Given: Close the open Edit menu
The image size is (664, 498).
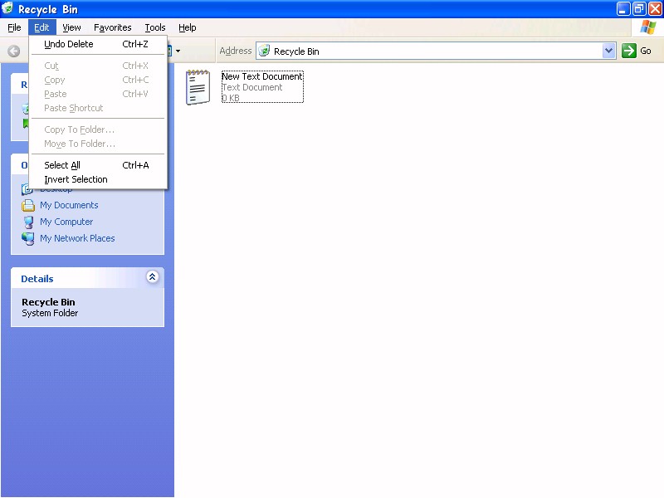Looking at the screenshot, I should point(41,27).
